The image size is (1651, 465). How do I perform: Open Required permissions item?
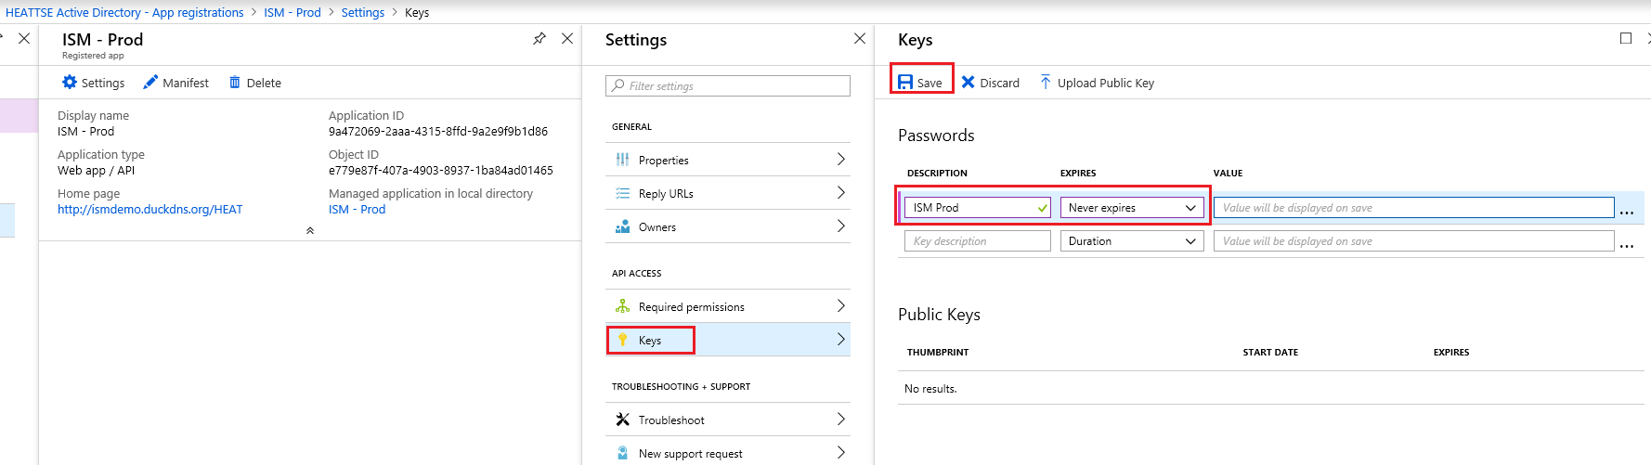[691, 307]
